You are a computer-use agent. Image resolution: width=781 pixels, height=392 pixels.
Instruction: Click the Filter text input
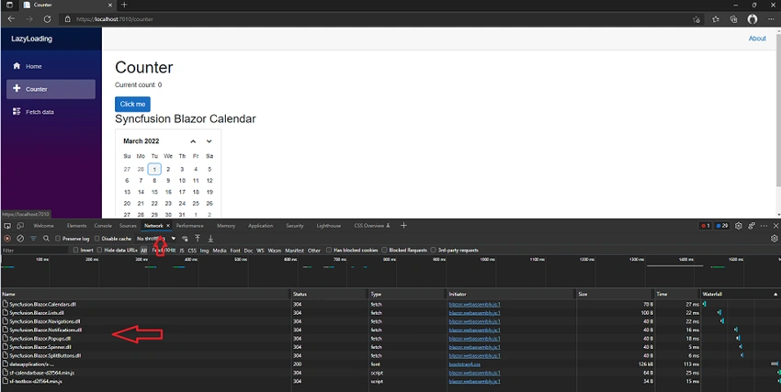click(35, 251)
